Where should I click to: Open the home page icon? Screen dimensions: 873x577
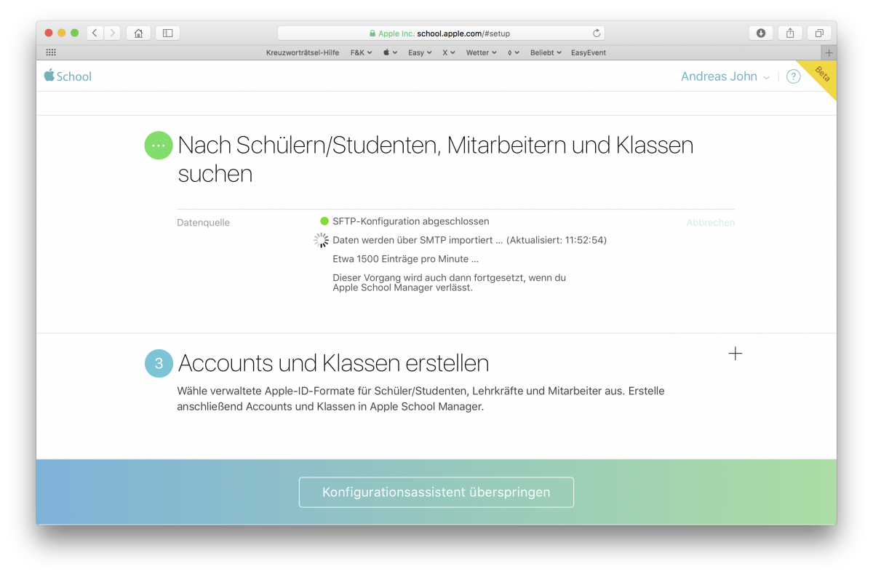click(138, 33)
